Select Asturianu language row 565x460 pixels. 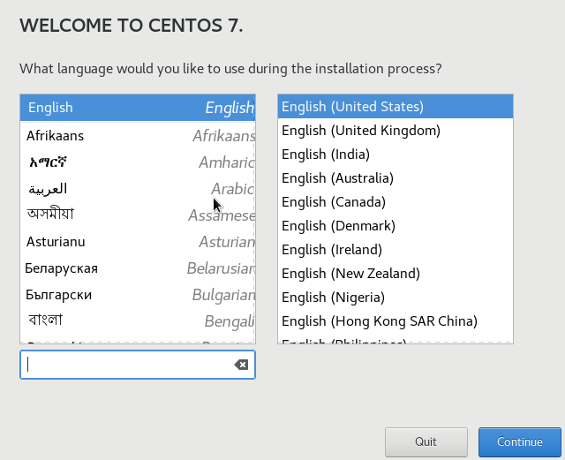(x=137, y=242)
